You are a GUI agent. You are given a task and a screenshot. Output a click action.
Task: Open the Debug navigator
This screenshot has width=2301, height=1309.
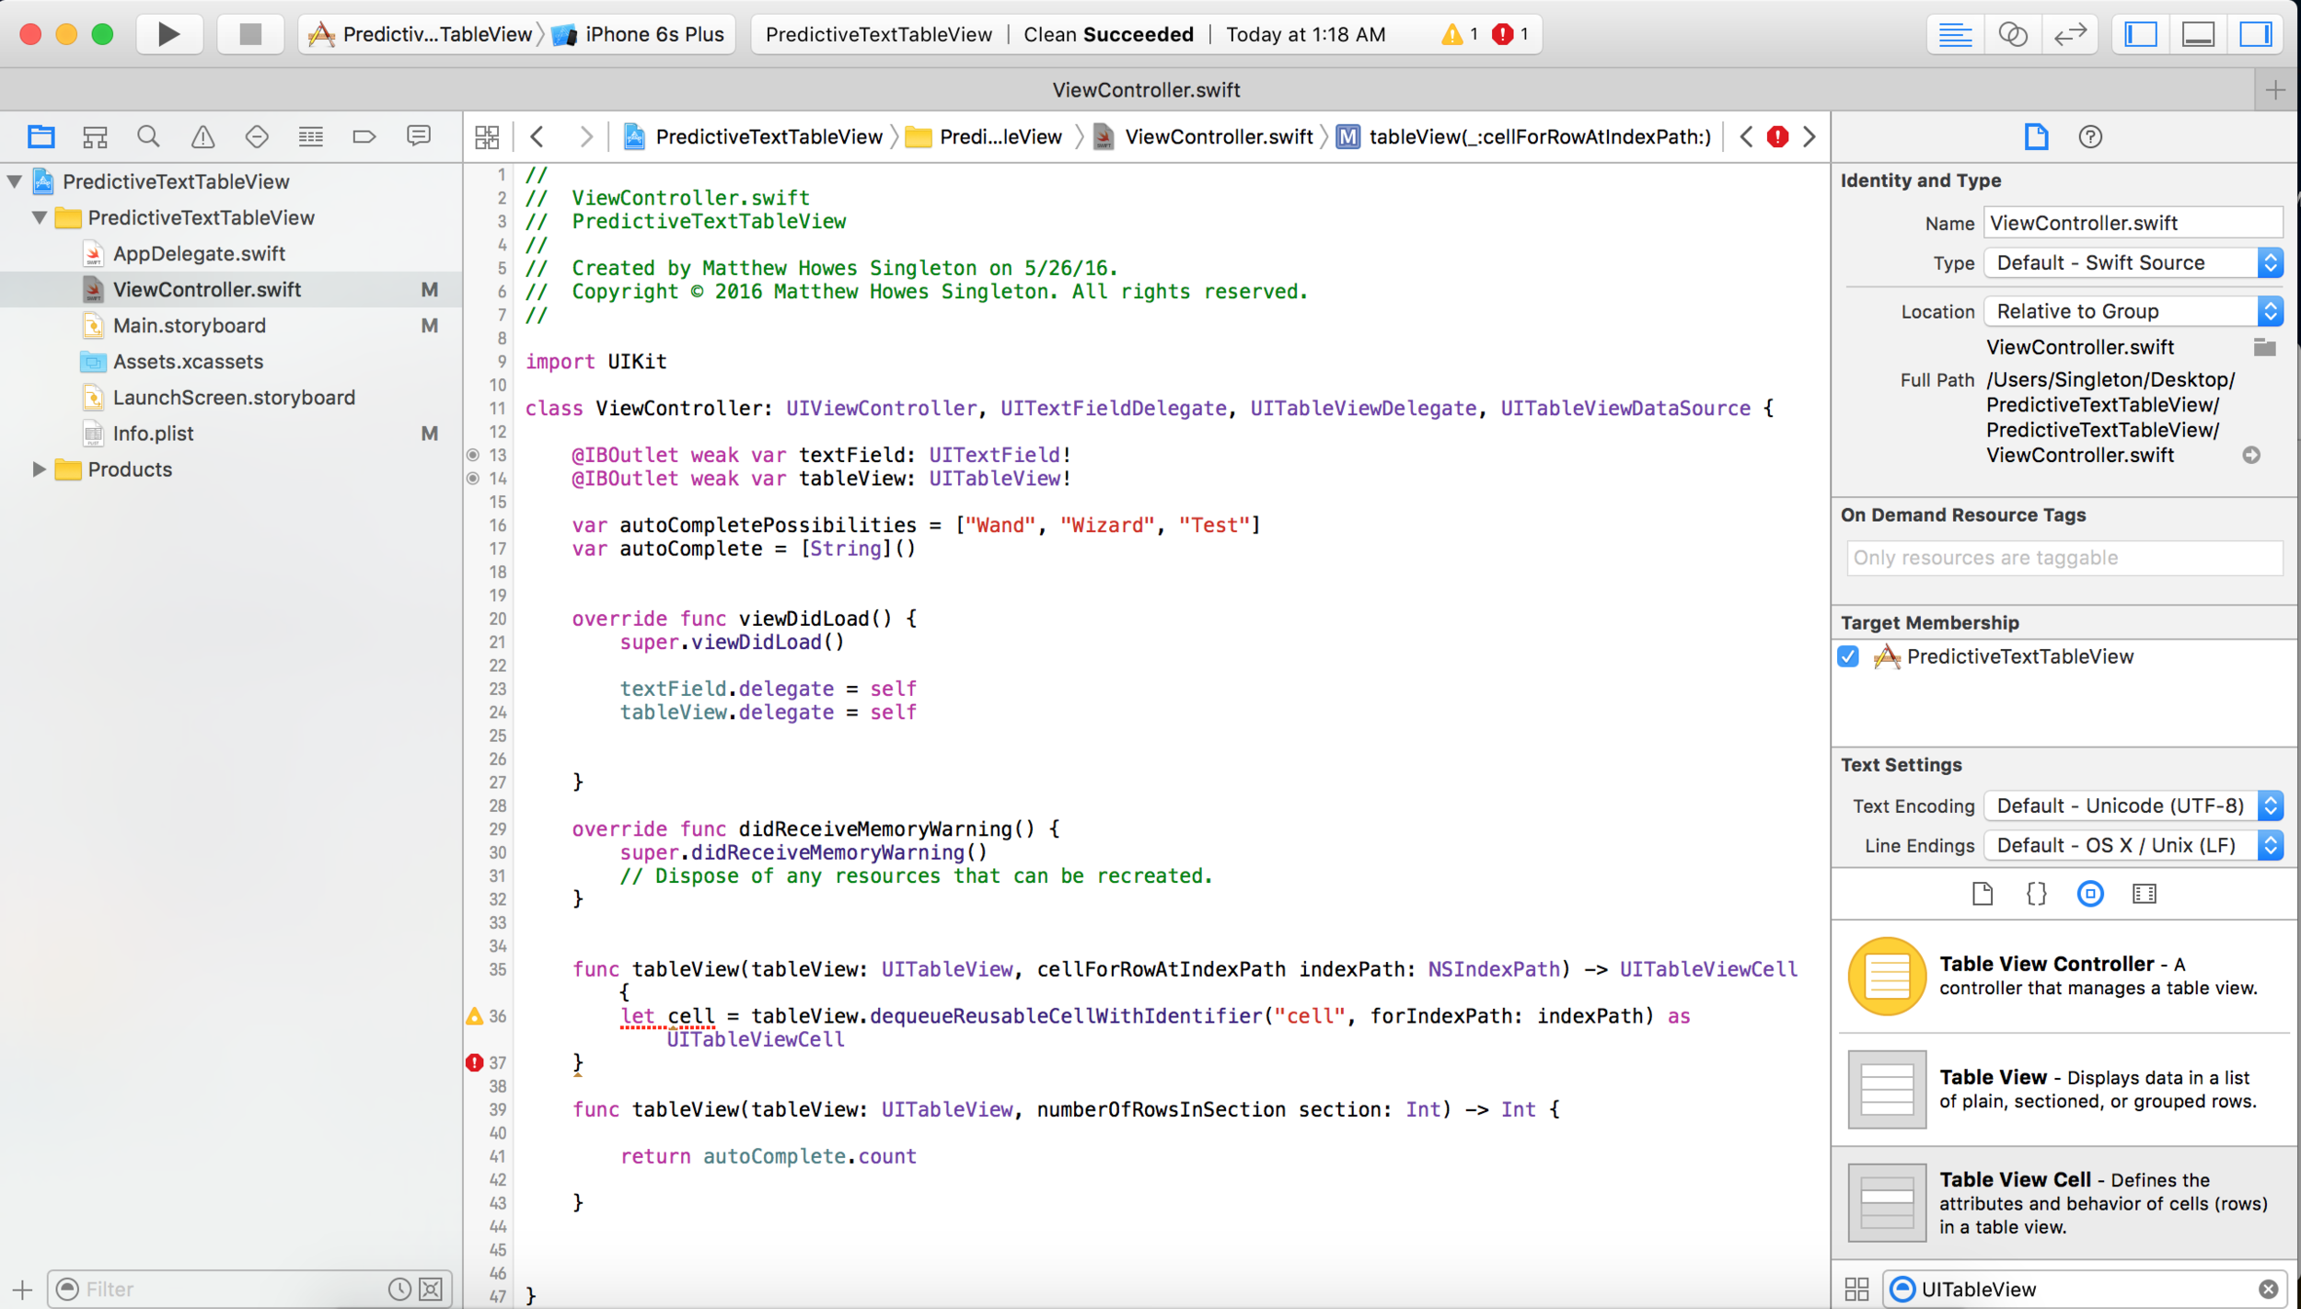click(x=311, y=137)
